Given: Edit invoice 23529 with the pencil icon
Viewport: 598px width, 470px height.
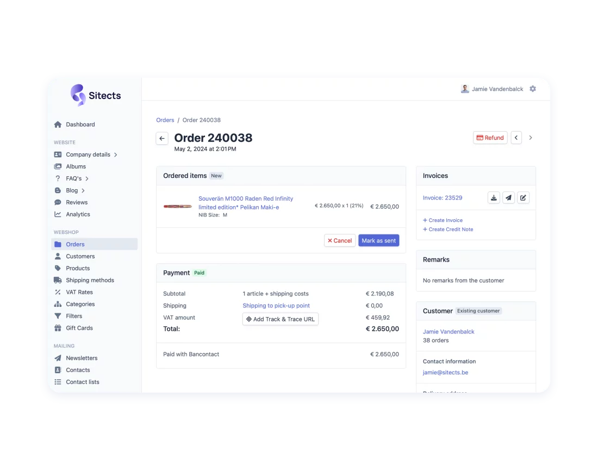Looking at the screenshot, I should click(x=523, y=197).
